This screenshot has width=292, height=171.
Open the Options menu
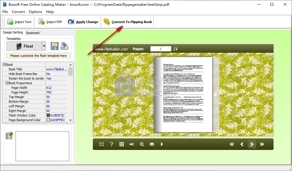[35, 12]
